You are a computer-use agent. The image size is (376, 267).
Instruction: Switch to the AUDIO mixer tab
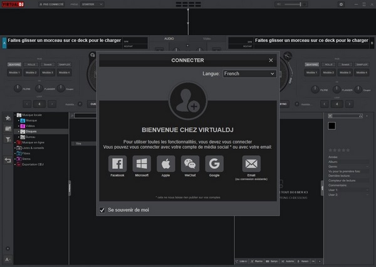tap(169, 39)
